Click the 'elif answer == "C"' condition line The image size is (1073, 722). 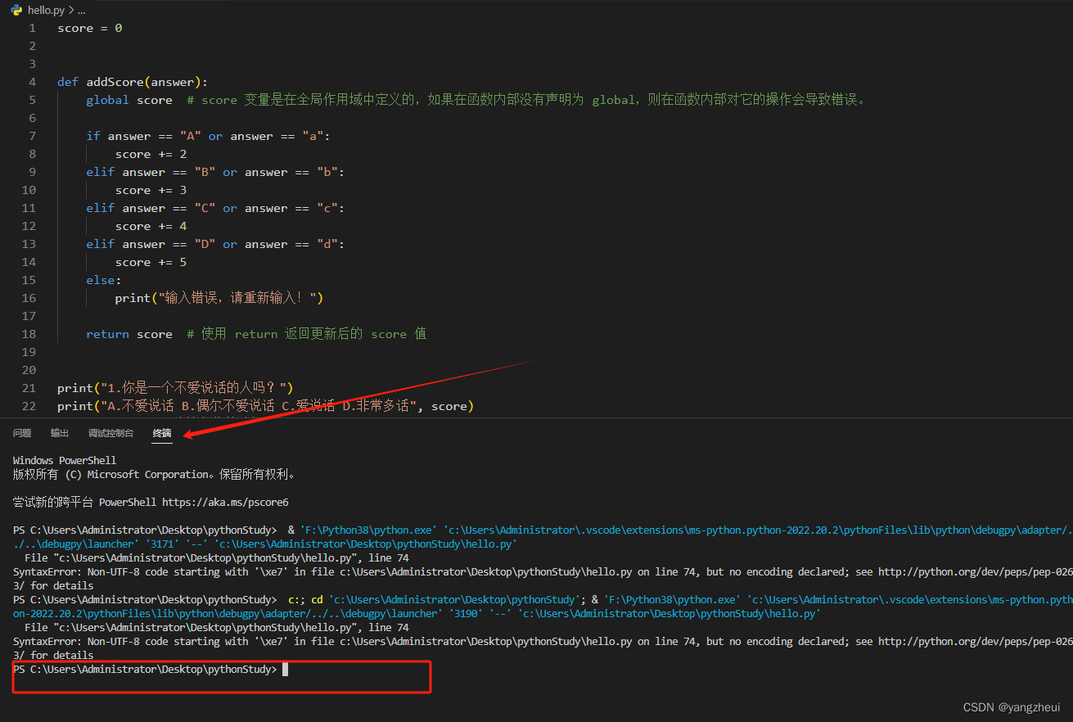tap(215, 208)
